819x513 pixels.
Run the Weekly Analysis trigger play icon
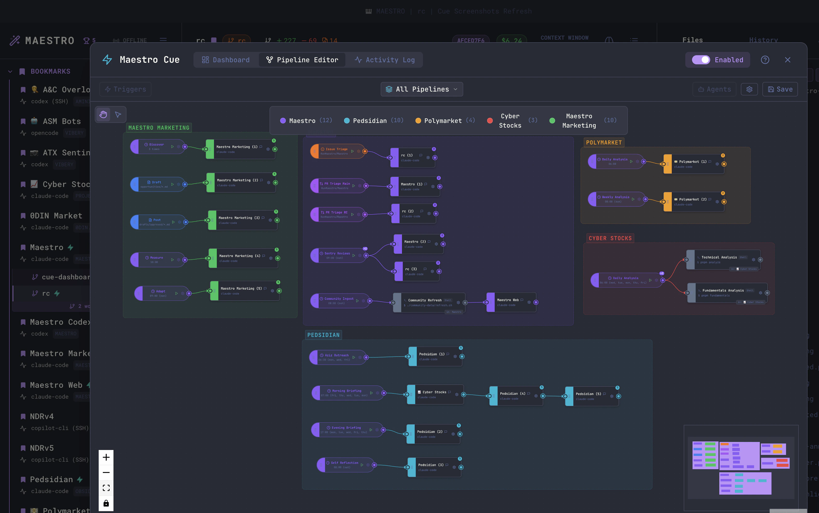pyautogui.click(x=633, y=199)
